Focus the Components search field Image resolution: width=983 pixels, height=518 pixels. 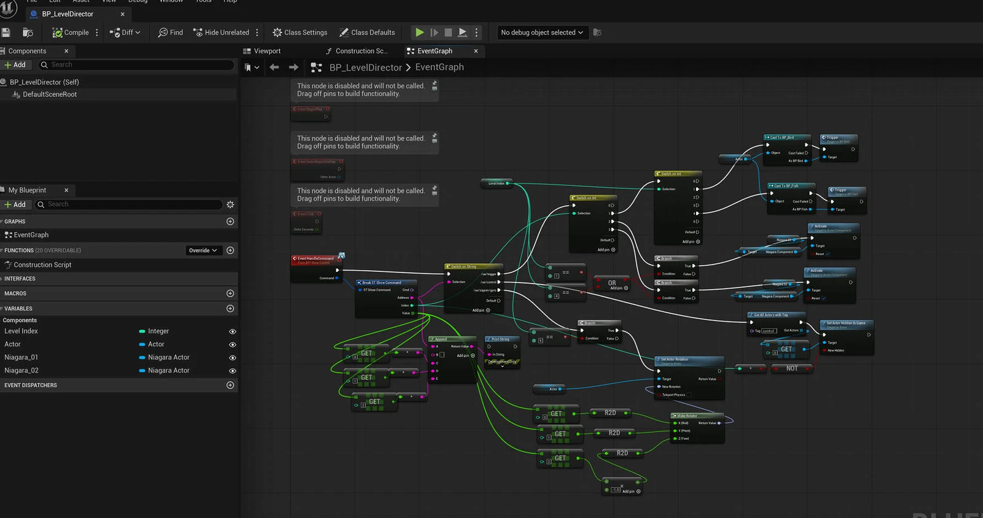click(136, 65)
